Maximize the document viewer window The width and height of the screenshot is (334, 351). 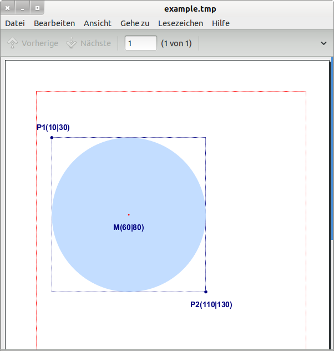37,8
